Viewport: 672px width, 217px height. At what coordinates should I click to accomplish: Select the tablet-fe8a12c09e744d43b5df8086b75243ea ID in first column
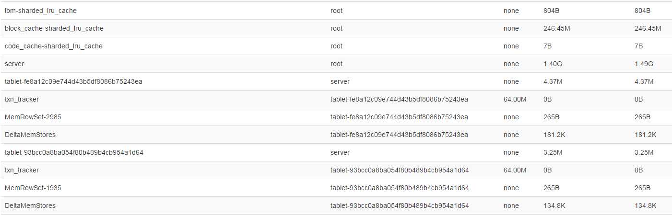[73, 81]
